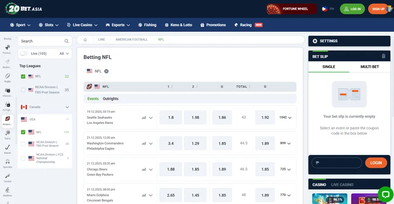The height and width of the screenshot is (204, 394).
Task: Select Darts sport icon
Action: pos(7,135)
